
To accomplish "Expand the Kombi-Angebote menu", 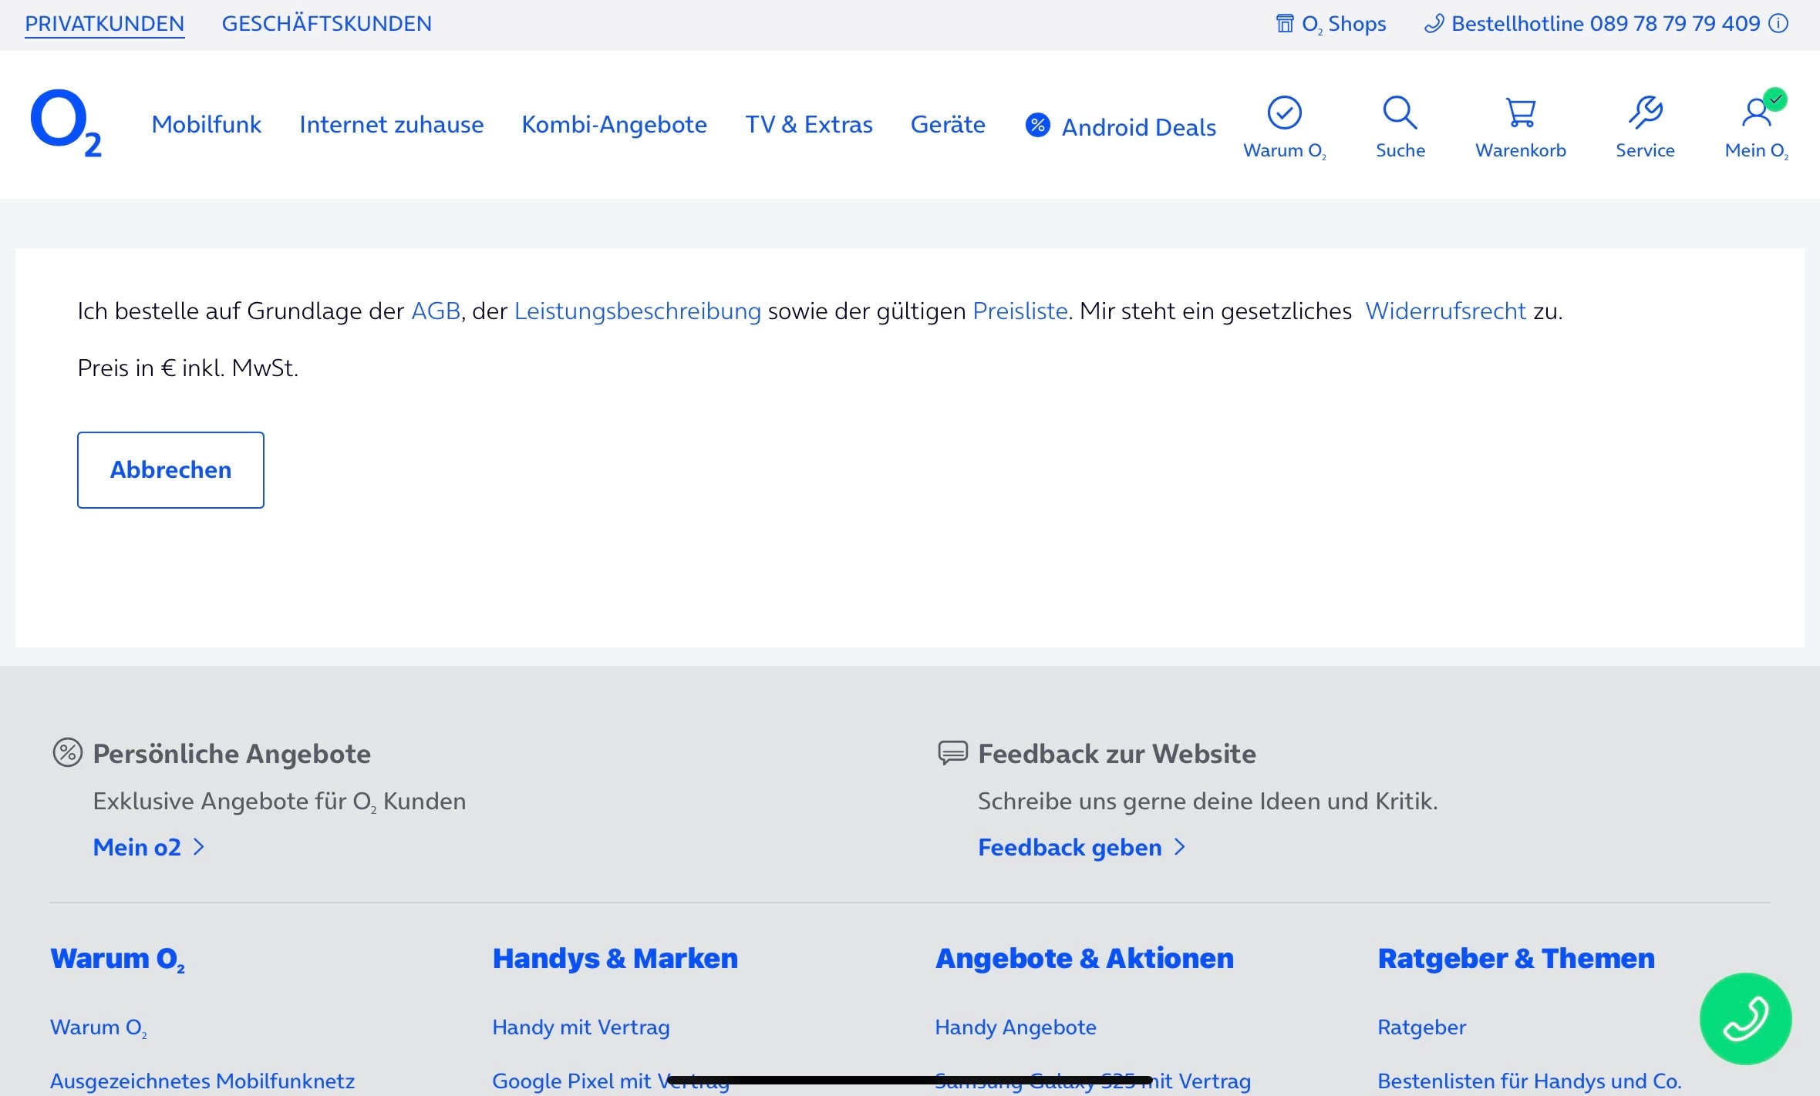I will [614, 124].
